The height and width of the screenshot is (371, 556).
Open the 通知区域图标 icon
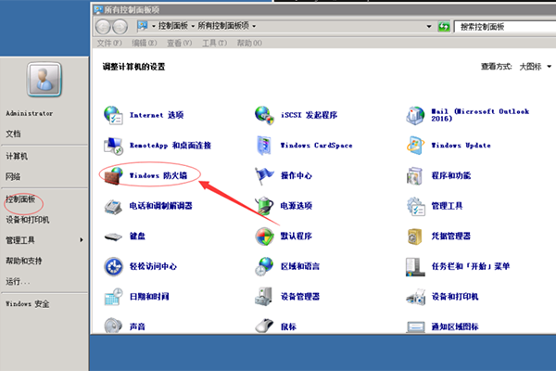[x=415, y=326]
